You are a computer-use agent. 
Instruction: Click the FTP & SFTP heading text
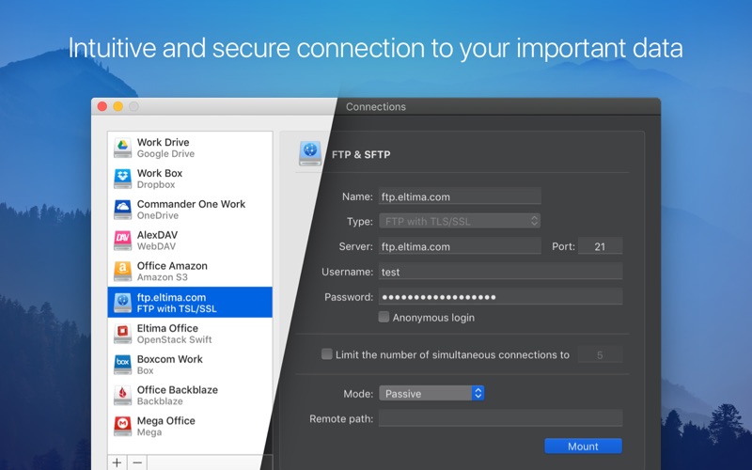pos(361,154)
